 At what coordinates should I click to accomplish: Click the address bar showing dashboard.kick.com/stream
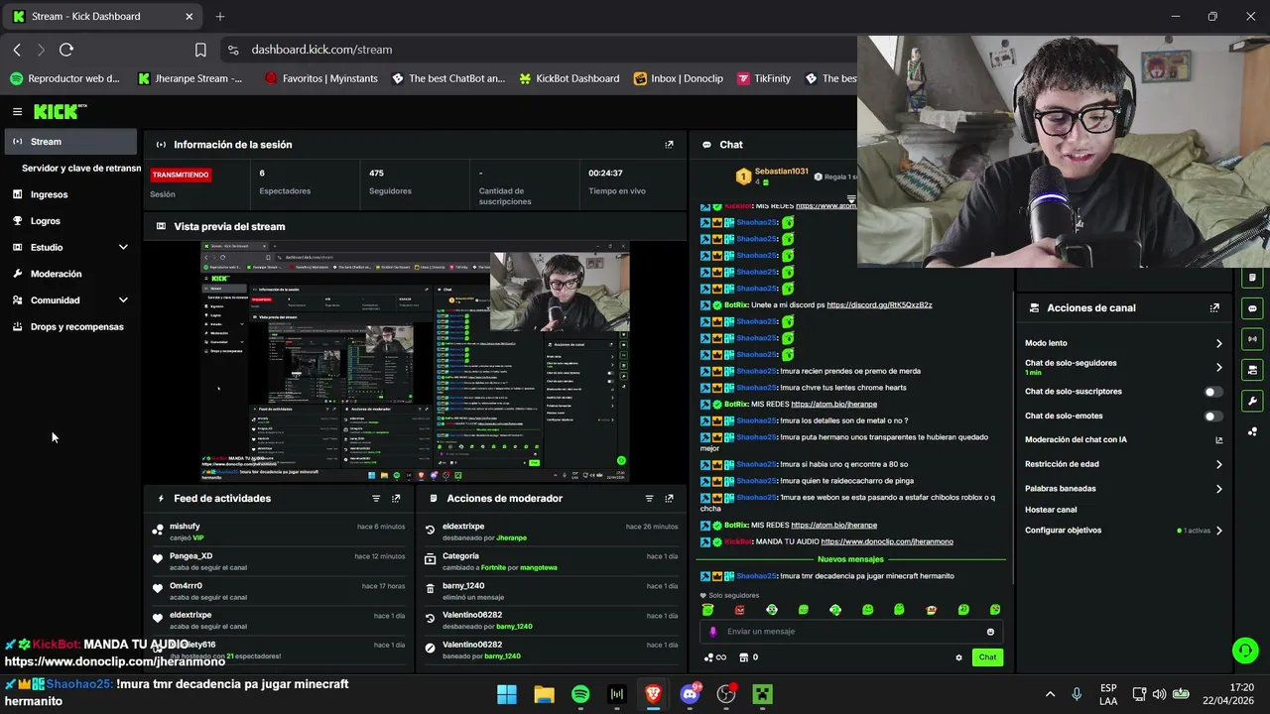(321, 50)
